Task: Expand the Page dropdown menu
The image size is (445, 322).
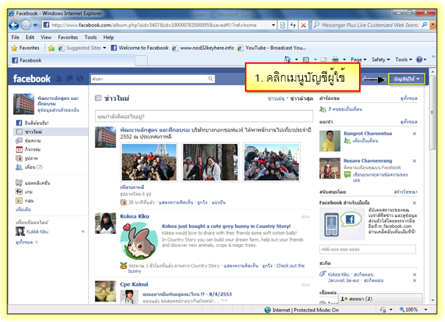Action: click(358, 60)
